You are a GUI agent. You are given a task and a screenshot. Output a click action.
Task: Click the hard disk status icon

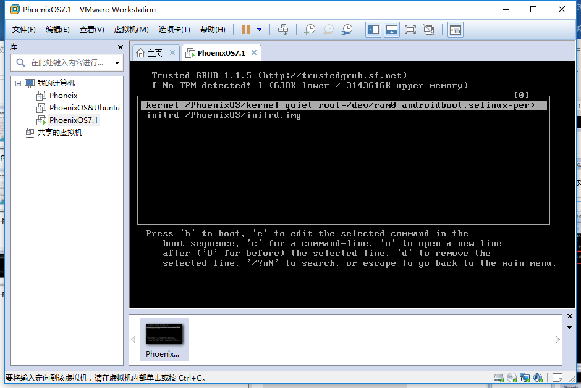point(499,378)
